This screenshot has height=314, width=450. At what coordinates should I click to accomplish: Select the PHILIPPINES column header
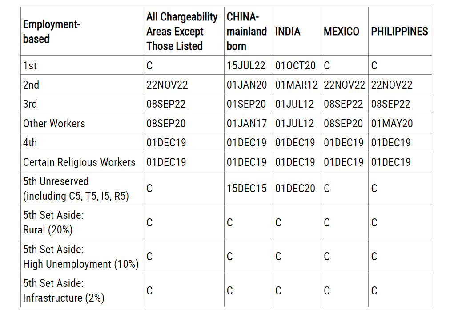coord(399,32)
